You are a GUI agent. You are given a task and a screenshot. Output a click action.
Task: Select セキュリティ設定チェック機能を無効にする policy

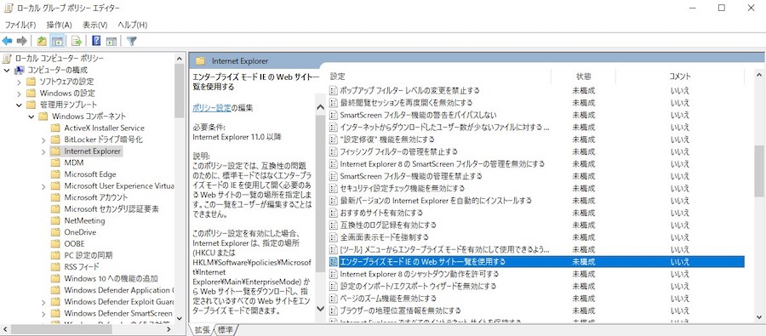(x=402, y=188)
